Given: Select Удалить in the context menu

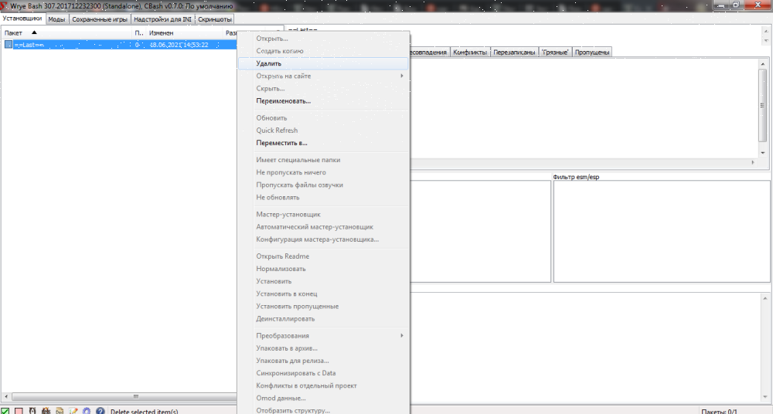Looking at the screenshot, I should (323, 63).
